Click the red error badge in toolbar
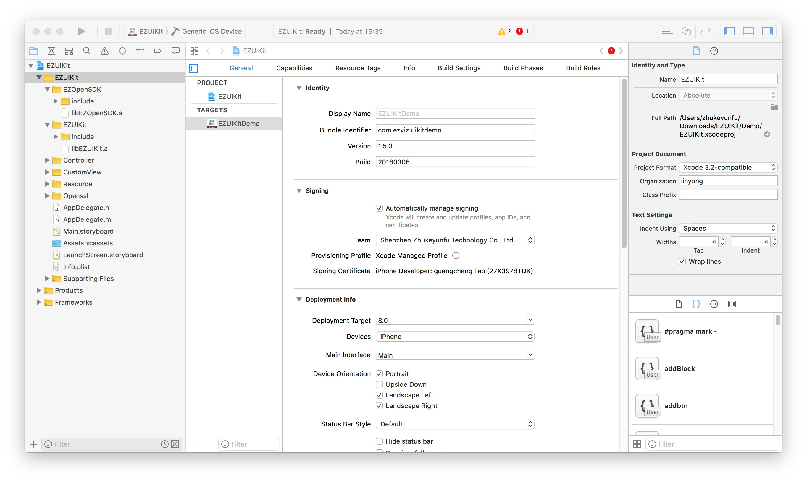 point(519,32)
